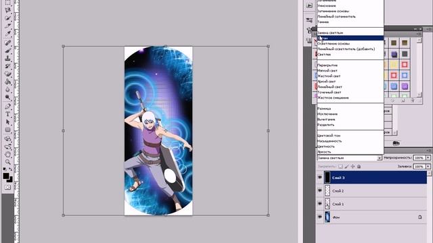Choose Осветление основы blend mode
The width and height of the screenshot is (433, 243).
(350, 43)
